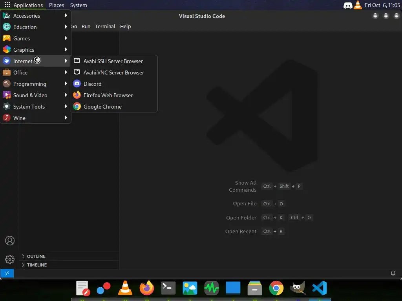This screenshot has width=402, height=301.
Task: Click the Firefox icon in Internet submenu
Action: click(x=77, y=95)
